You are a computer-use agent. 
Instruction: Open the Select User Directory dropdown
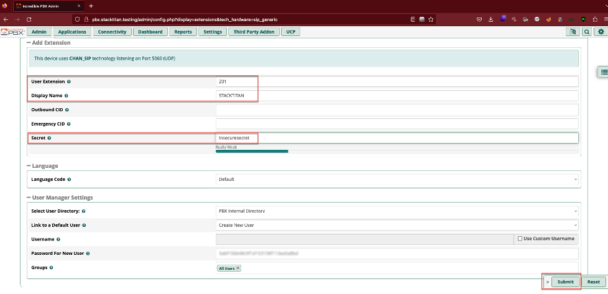pos(397,211)
